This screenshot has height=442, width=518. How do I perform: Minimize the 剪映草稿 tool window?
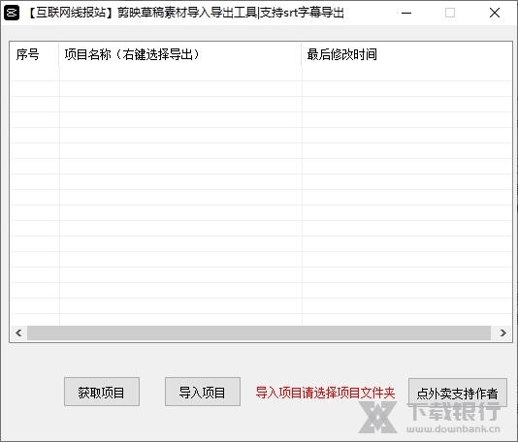click(406, 13)
